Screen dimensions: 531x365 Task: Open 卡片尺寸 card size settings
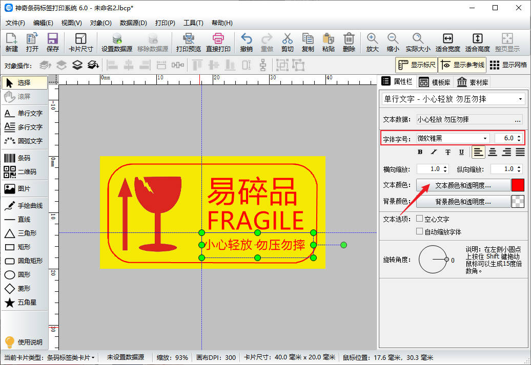click(x=80, y=42)
